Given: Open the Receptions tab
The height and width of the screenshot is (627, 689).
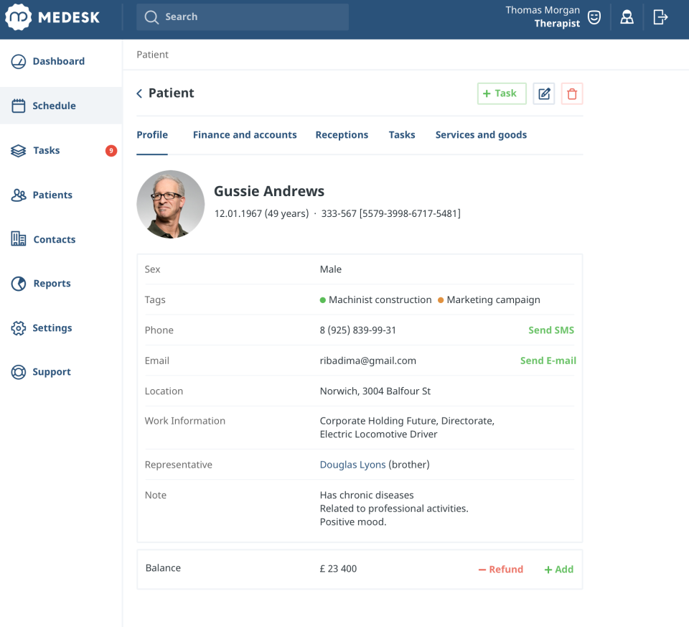Looking at the screenshot, I should (342, 134).
